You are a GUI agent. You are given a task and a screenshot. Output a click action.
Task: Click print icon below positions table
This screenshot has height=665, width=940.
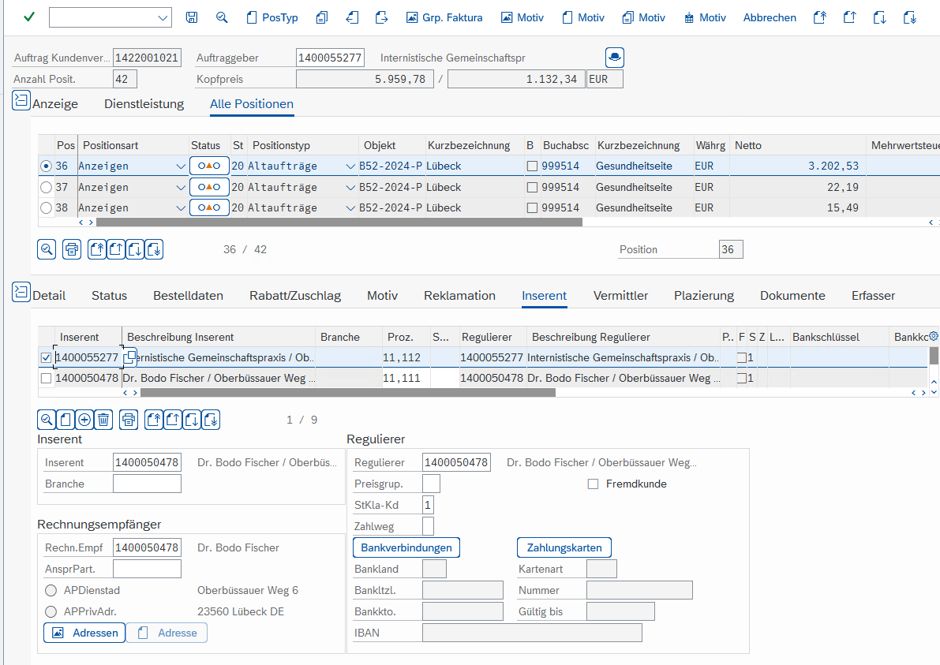coord(72,249)
